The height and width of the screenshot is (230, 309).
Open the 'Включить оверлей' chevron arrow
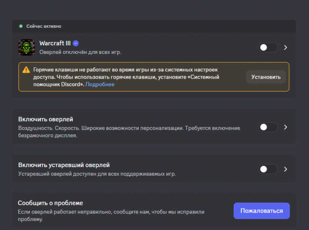click(x=286, y=127)
